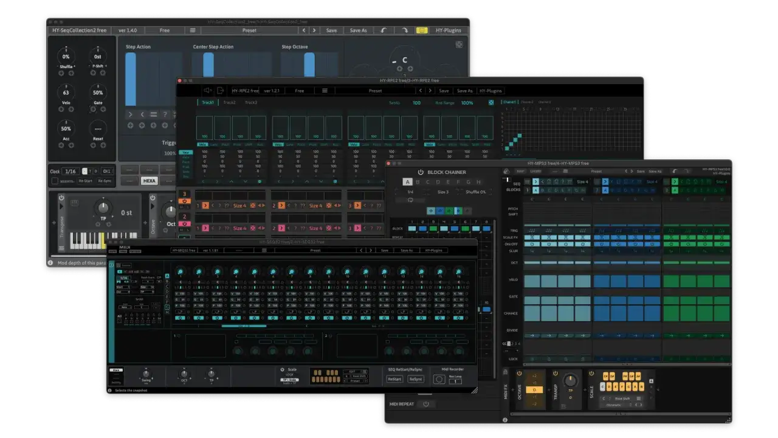Select block A in Block Chainer
This screenshot has height=438, width=778.
[x=407, y=182]
